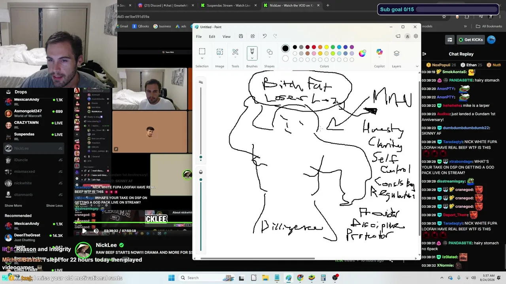Screen dimensions: 506x284
Task: Open the Paint account profile icon
Action: click(407, 36)
